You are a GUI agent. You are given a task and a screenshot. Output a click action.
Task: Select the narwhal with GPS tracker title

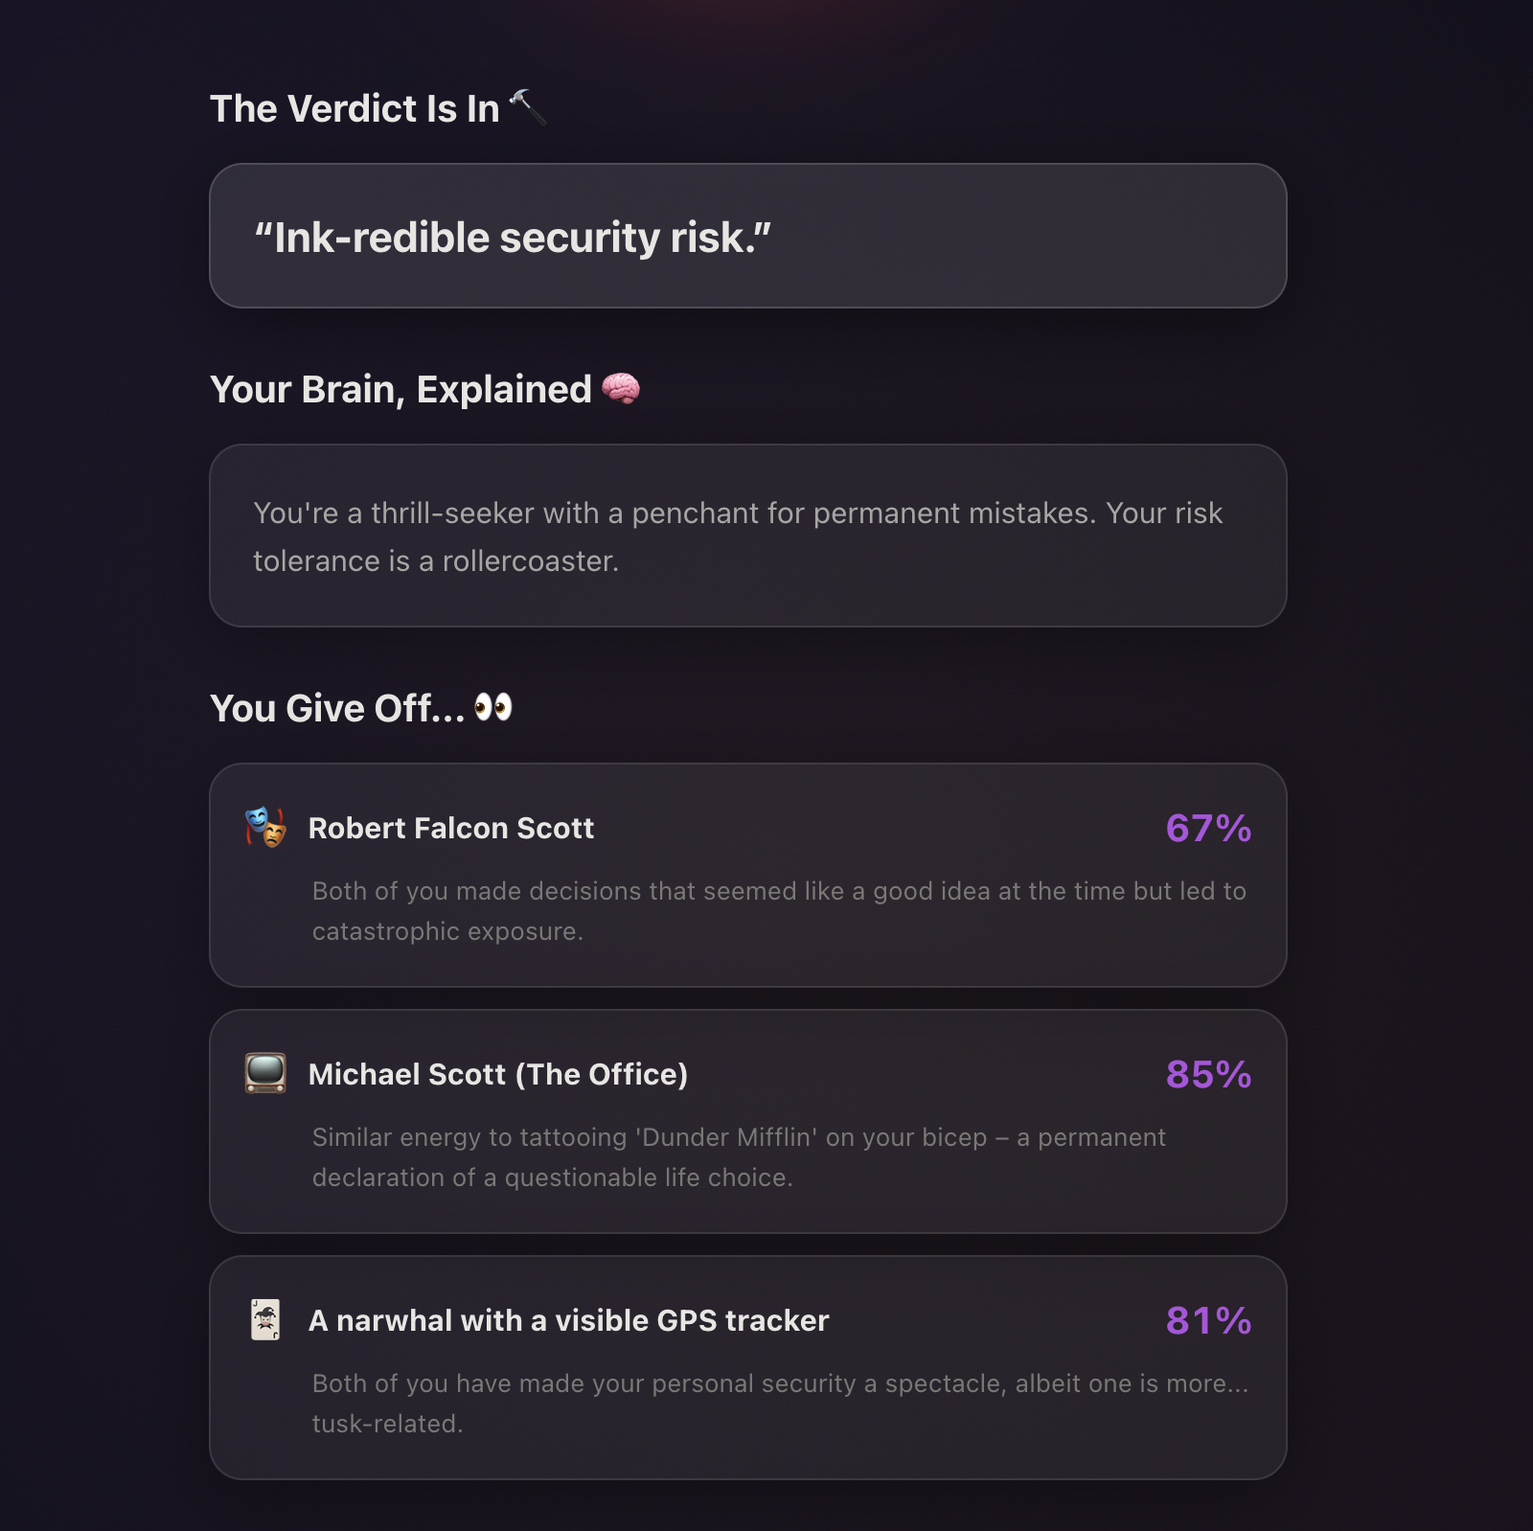coord(568,1321)
